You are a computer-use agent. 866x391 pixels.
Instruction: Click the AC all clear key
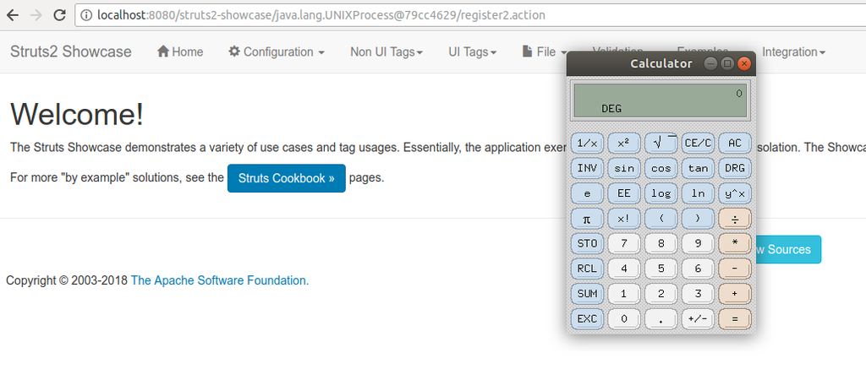point(735,144)
